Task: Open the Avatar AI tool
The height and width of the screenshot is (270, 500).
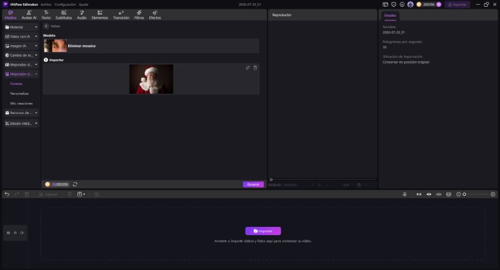Action: coord(29,14)
